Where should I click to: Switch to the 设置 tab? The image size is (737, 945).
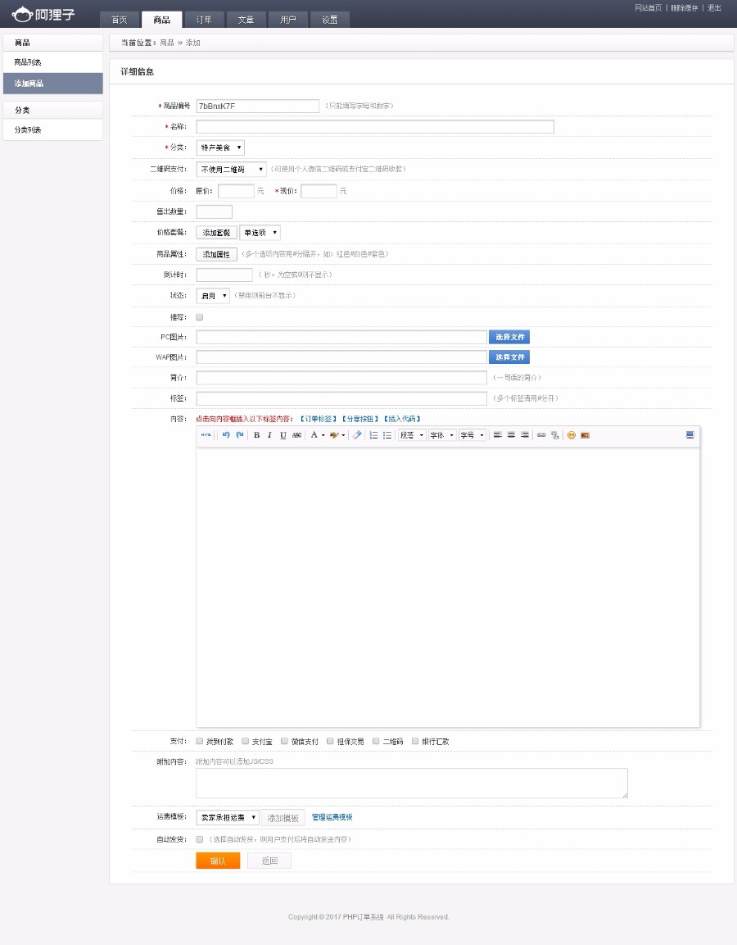pos(330,20)
